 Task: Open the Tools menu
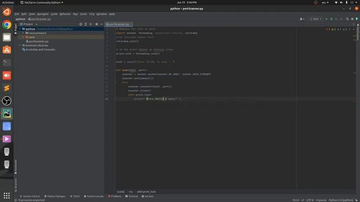pos(83,14)
